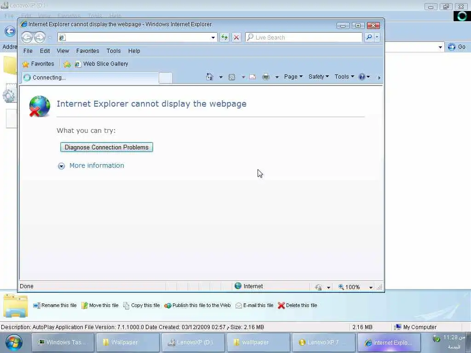Stop loading with the red X button
This screenshot has height=353, width=471.
[236, 37]
